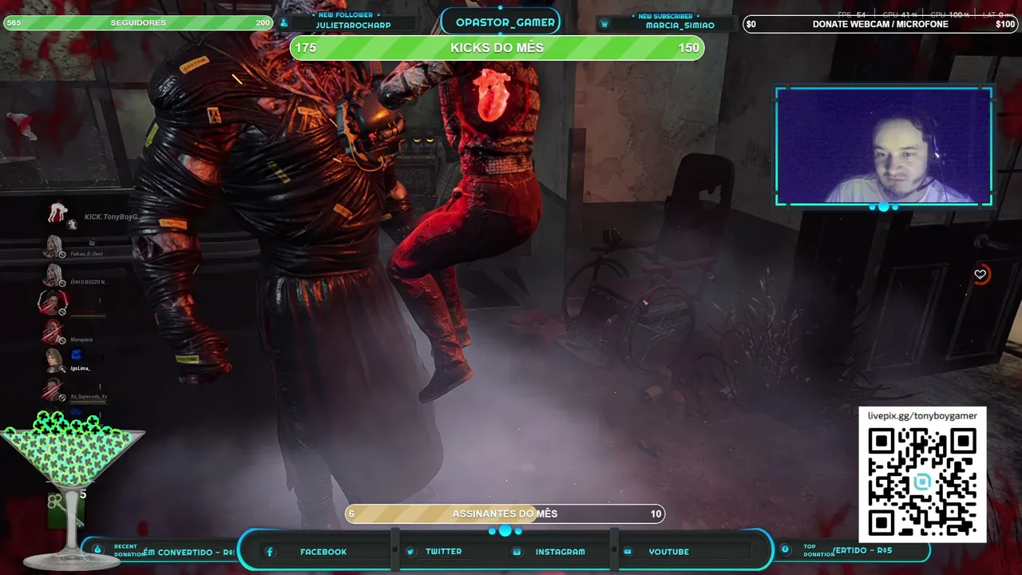Click the killer icon beside KICK.TonyBoyG
The width and height of the screenshot is (1022, 575).
(x=57, y=212)
